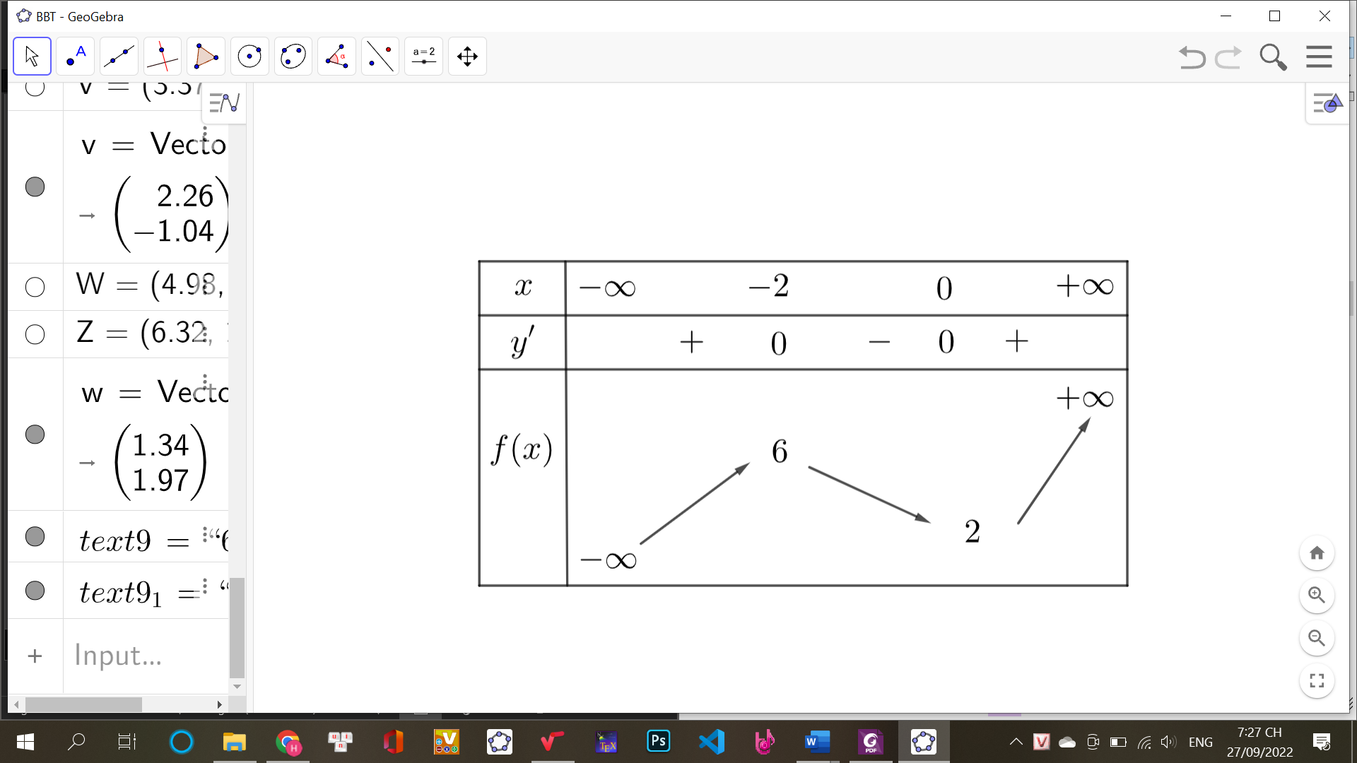Pick the Polygon tool
Viewport: 1357px width, 763px height.
point(206,57)
